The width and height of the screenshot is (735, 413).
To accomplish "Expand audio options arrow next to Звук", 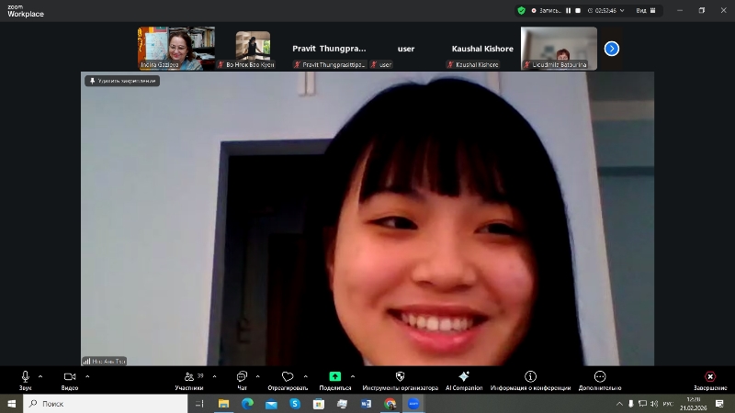I will coord(40,376).
